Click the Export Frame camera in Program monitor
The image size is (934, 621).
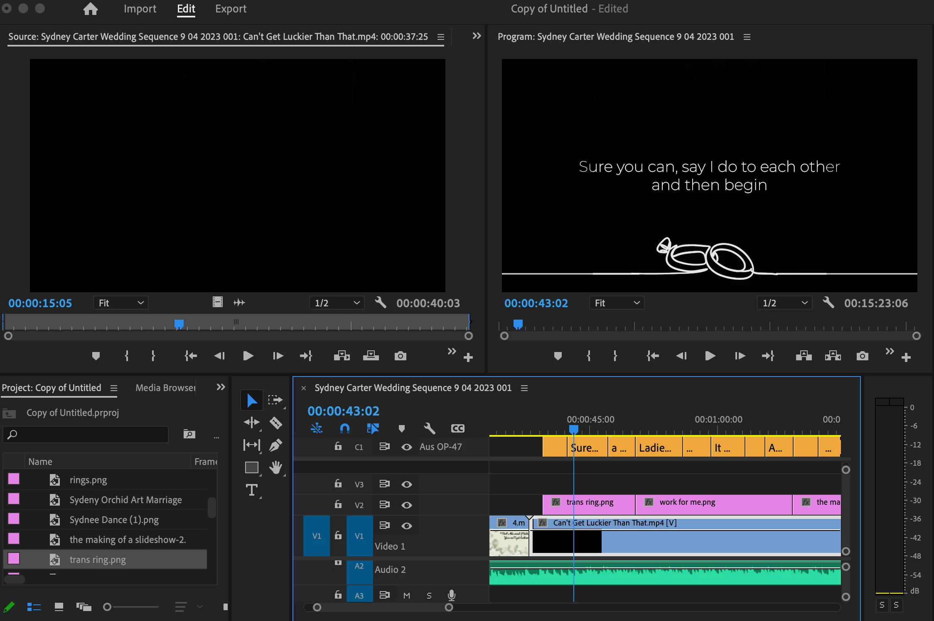click(x=862, y=356)
